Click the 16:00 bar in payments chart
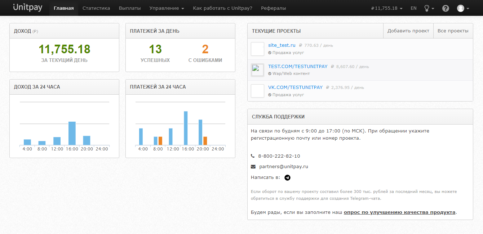 (186, 128)
